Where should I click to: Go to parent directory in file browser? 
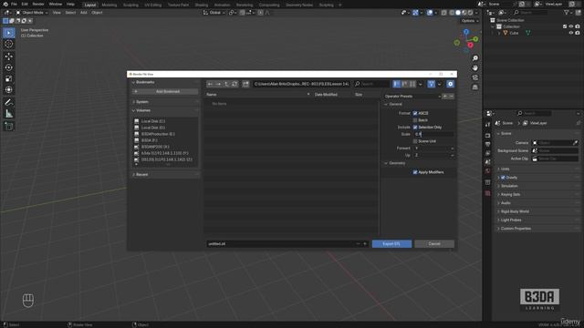tap(226, 84)
